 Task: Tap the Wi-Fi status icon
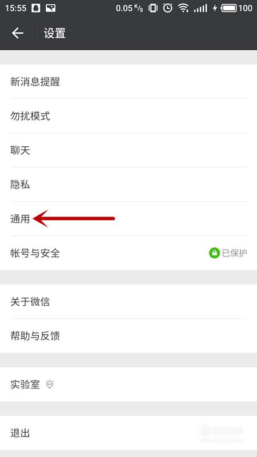coord(183,8)
